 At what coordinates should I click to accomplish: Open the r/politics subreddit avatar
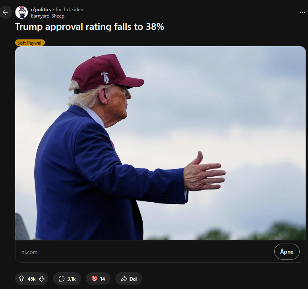21,12
